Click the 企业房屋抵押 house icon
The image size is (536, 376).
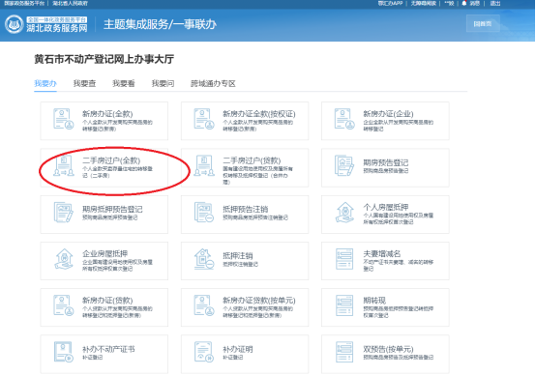(x=64, y=259)
